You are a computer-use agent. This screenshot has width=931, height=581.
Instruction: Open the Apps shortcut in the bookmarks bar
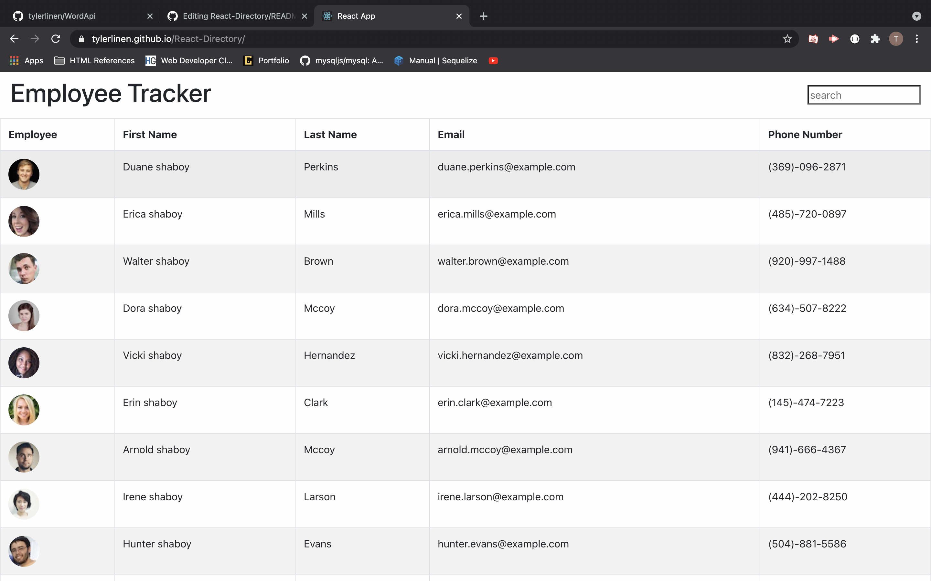click(x=26, y=60)
